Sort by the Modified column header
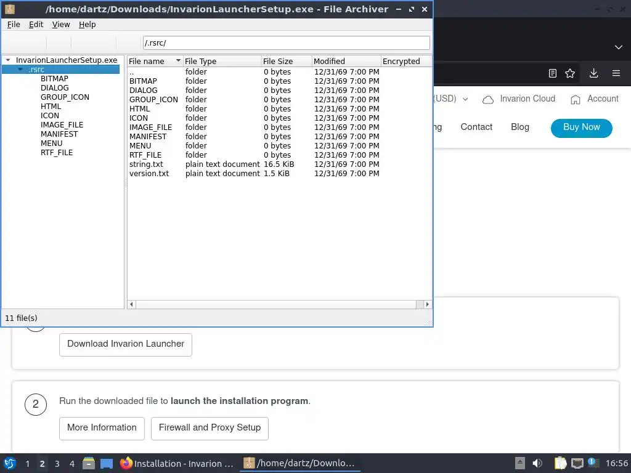 pos(346,61)
